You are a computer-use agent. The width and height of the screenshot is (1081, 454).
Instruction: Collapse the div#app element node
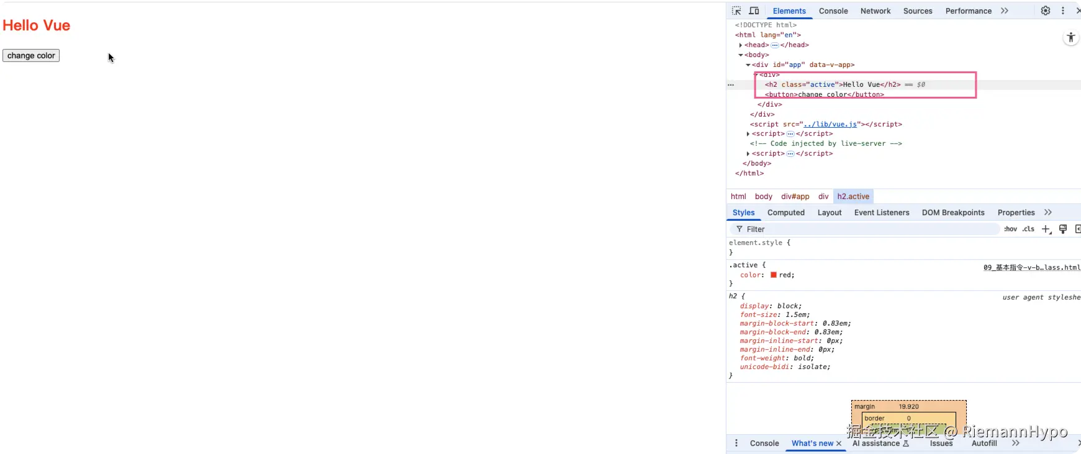click(x=748, y=65)
